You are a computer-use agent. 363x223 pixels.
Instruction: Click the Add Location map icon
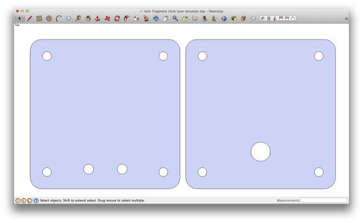(x=185, y=18)
